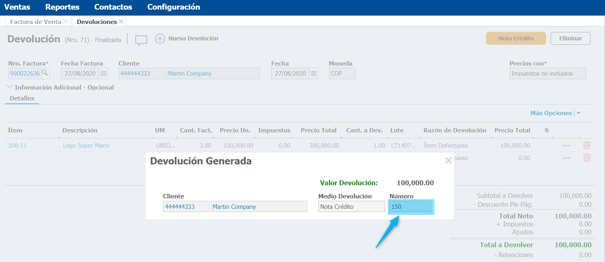
Task: Open the Fecha Factura calendar picker icon
Action: [x=103, y=74]
